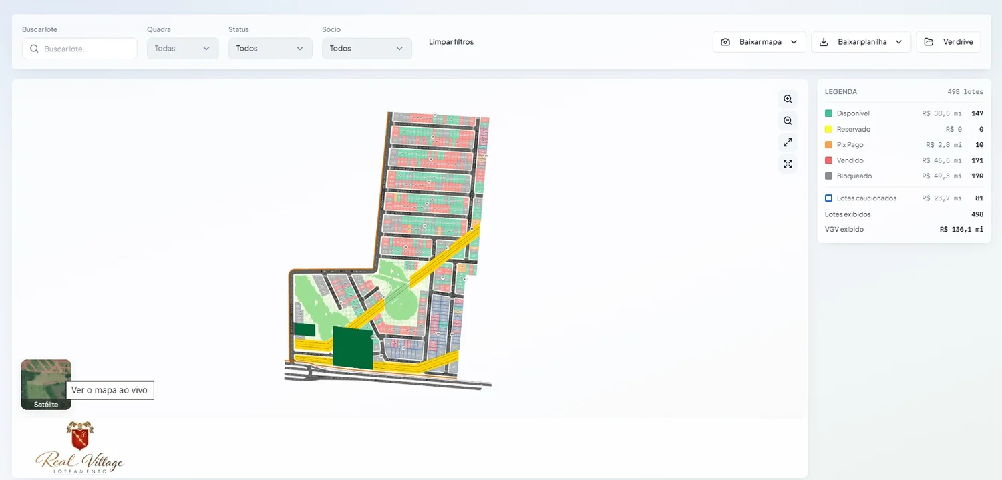The image size is (1002, 480).
Task: Click the 'R$ 49,3 mi' value
Action: [x=942, y=176]
